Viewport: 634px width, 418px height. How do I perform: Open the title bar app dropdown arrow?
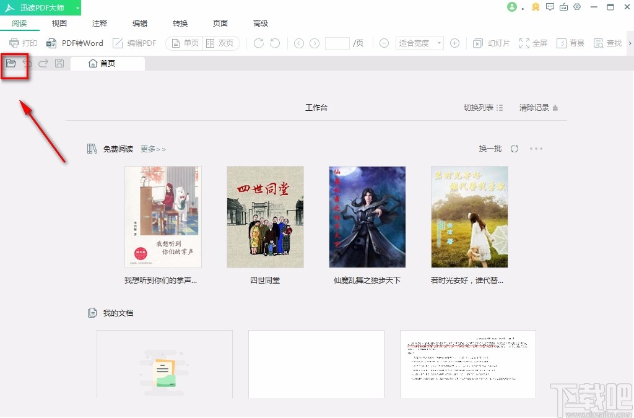77,7
